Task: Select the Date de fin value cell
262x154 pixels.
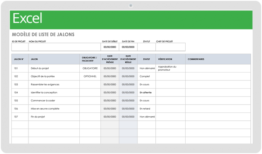Action: tap(128, 47)
